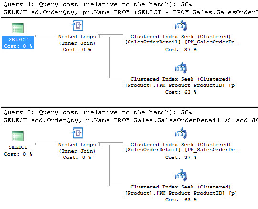The image size is (258, 209).
Task: Click Query 2 SalesOrderDetail Clustered Index Seek icon
Action: click(x=181, y=133)
